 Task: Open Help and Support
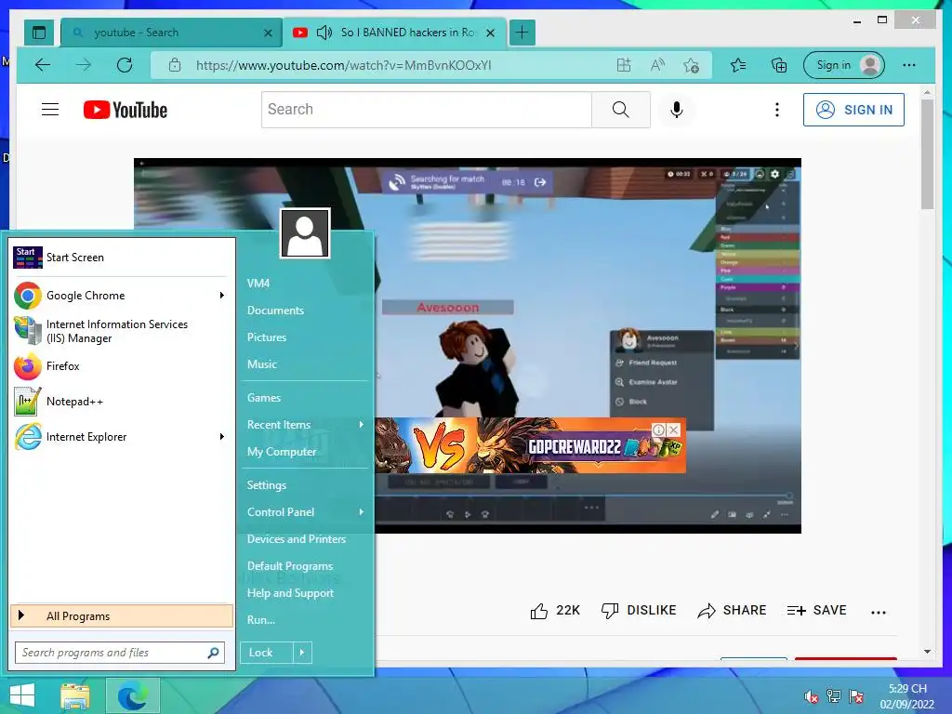tap(290, 593)
